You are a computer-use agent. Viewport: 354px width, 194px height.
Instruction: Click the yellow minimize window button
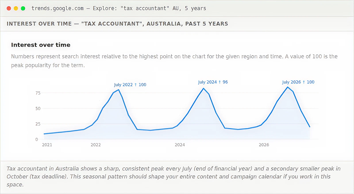16,8
